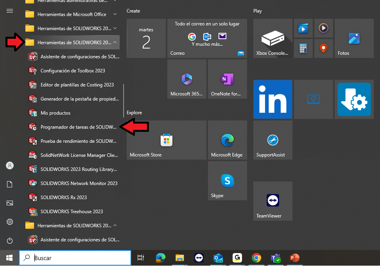380x266 pixels.
Task: Click the Buscar search box
Action: click(75, 258)
